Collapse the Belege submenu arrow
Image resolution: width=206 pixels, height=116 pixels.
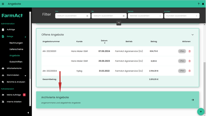click(25, 37)
